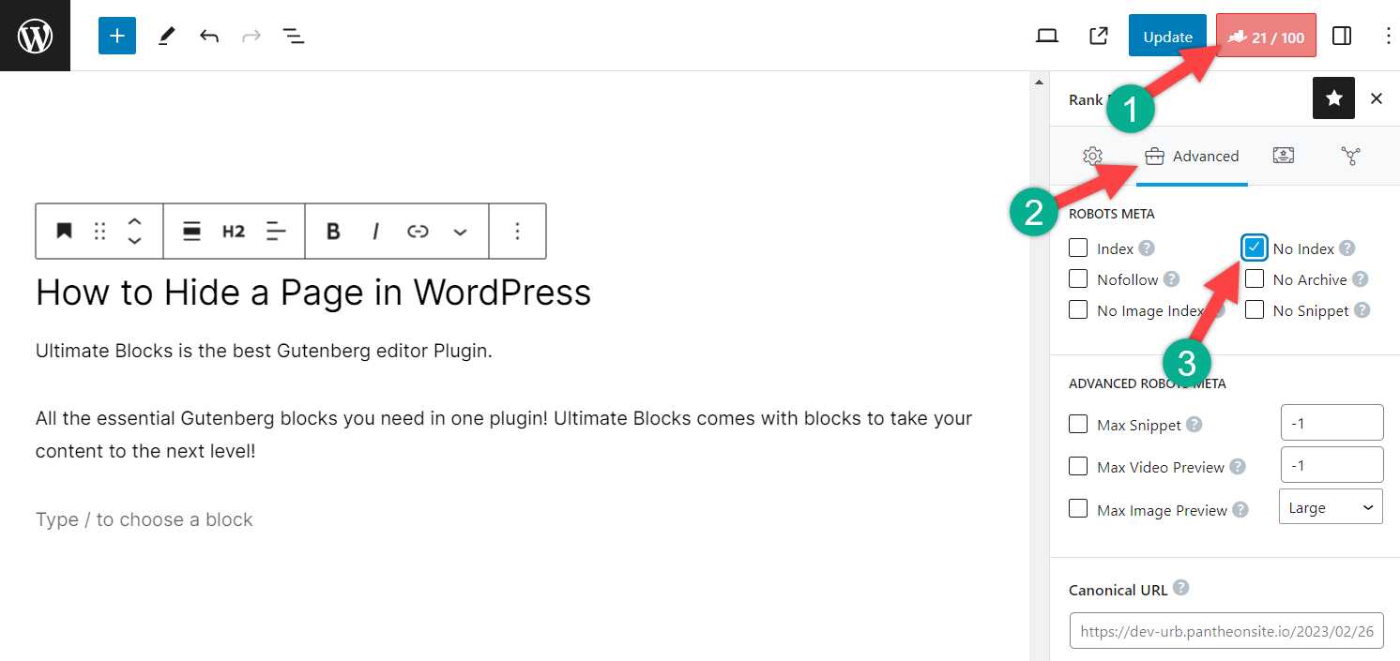Image resolution: width=1400 pixels, height=661 pixels.
Task: Change block type bookmark icon
Action: (x=64, y=231)
